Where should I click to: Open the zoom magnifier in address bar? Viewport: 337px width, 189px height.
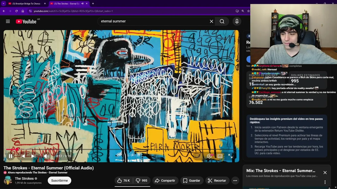(243, 11)
